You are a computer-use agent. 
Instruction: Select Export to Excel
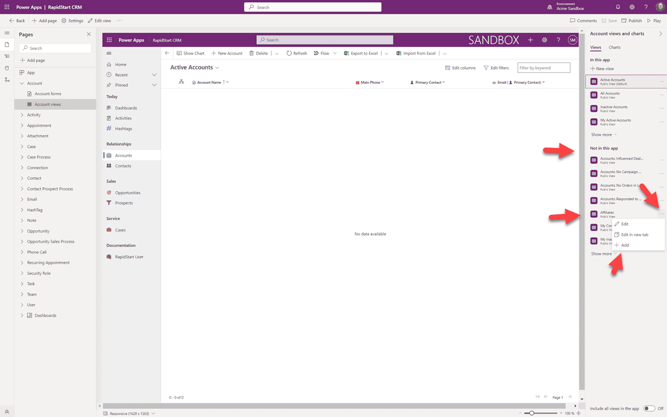362,53
